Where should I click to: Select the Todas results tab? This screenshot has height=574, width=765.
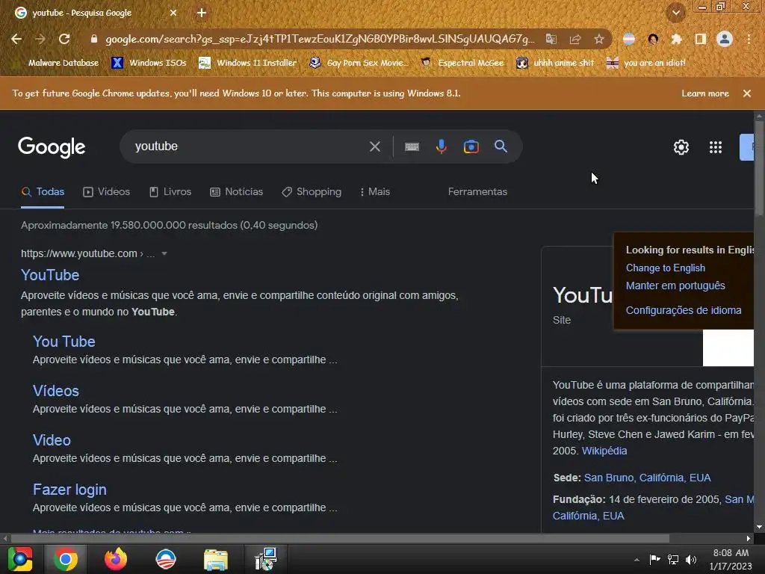43,192
